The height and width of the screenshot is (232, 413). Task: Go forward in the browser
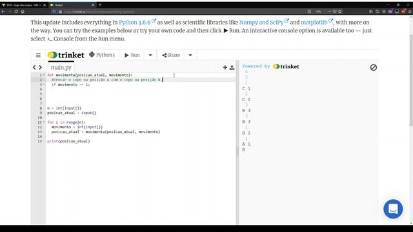tap(10, 12)
